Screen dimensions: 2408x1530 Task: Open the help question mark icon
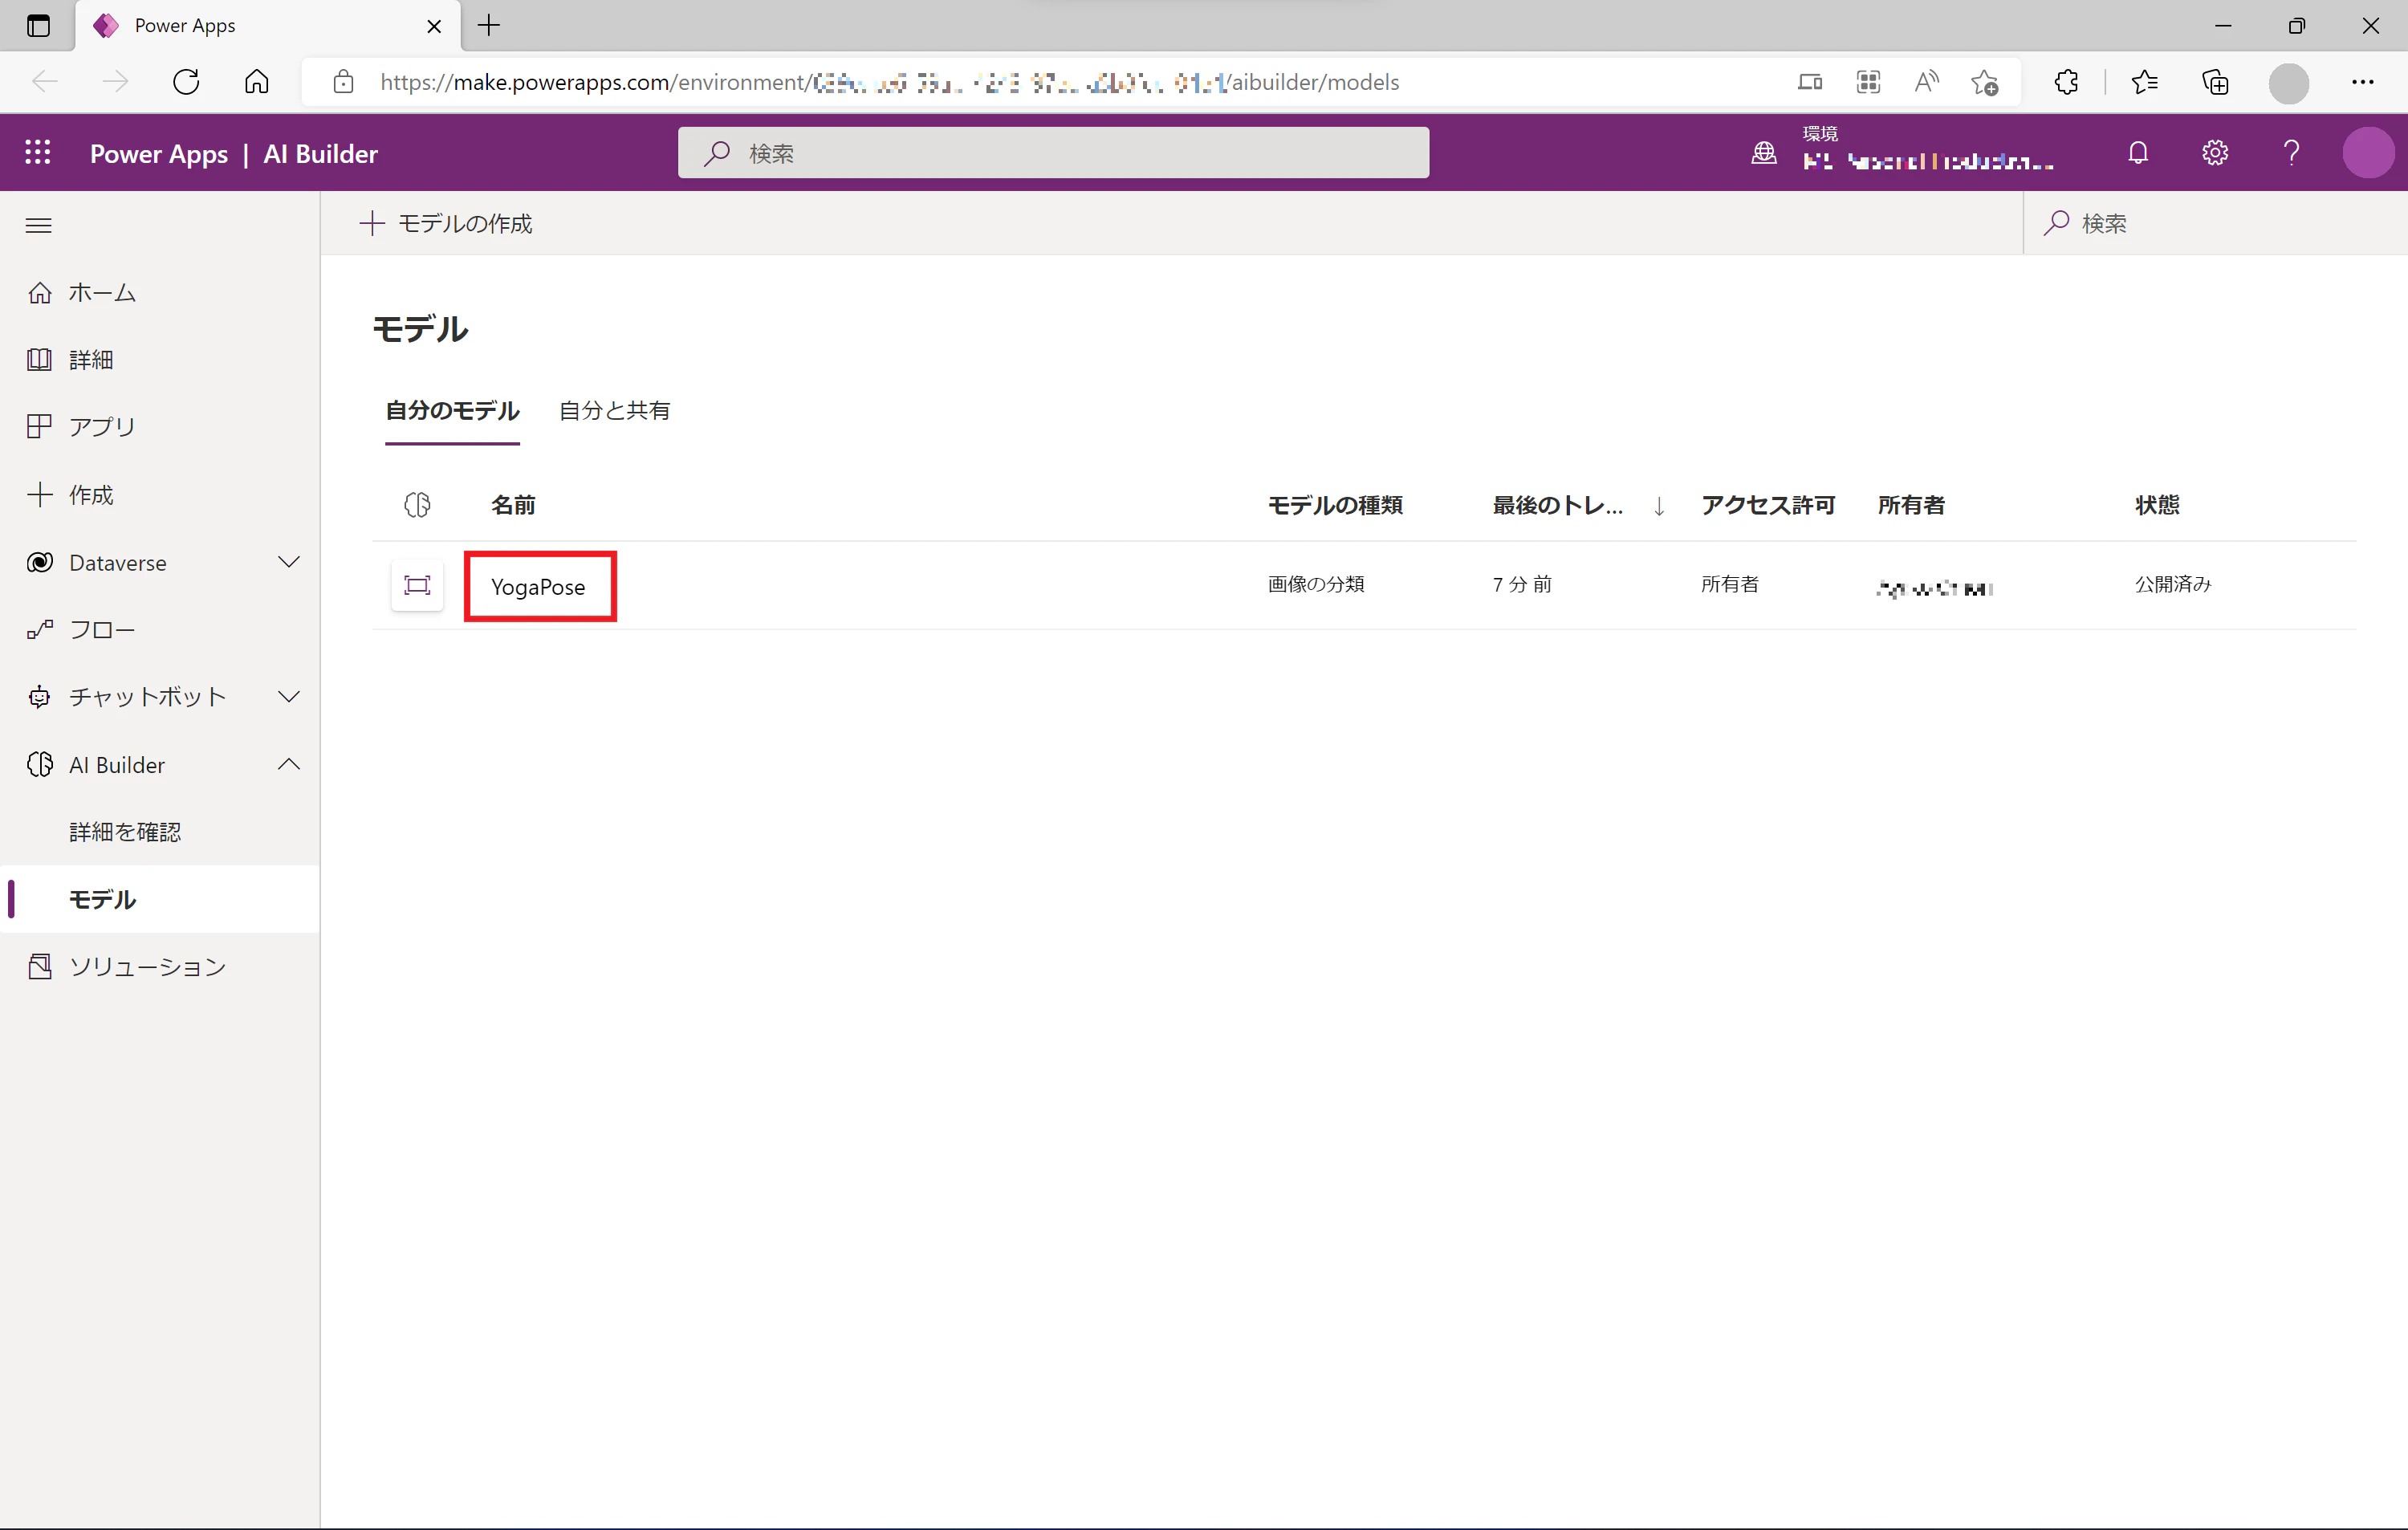2291,152
